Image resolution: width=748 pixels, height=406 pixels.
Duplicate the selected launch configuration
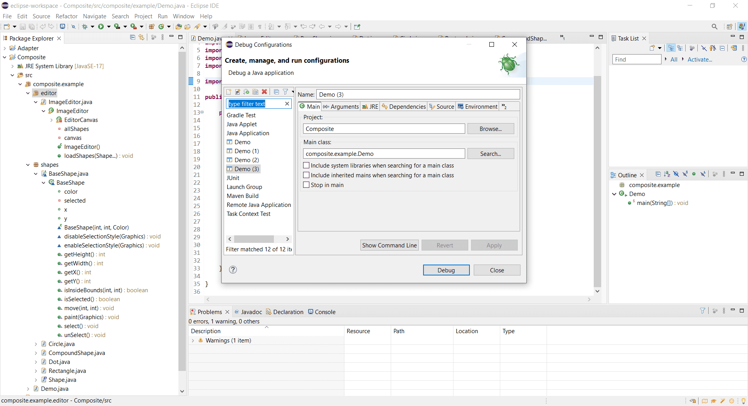click(256, 92)
